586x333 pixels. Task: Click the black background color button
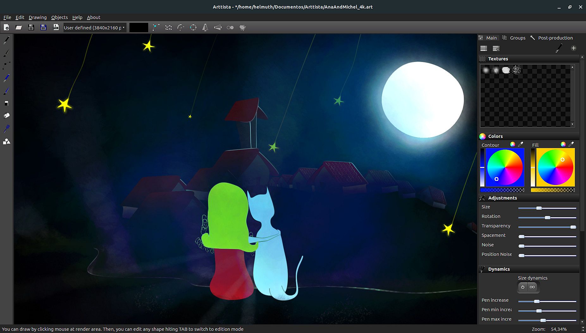pyautogui.click(x=139, y=28)
